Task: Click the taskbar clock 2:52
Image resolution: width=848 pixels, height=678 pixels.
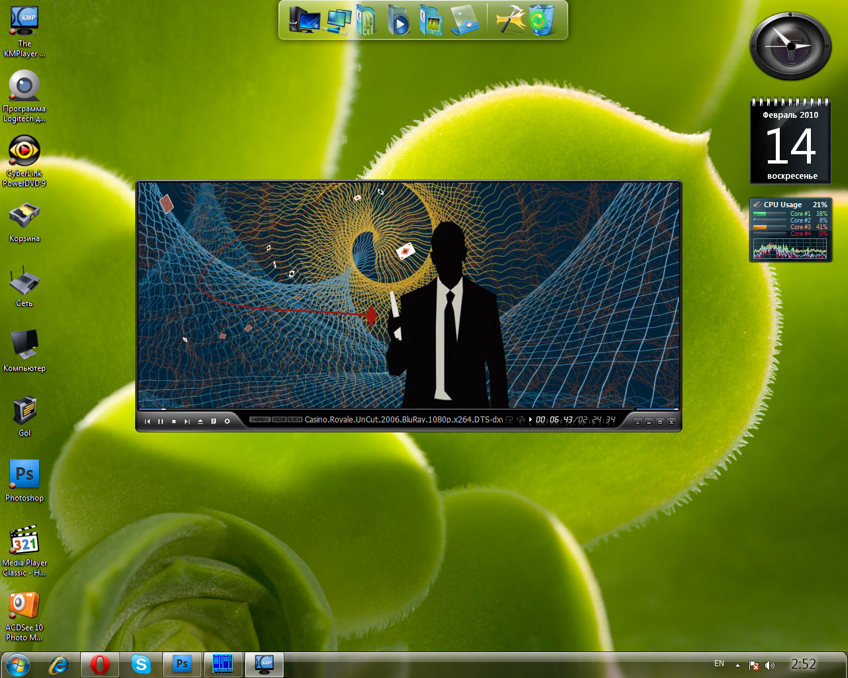Action: click(803, 664)
